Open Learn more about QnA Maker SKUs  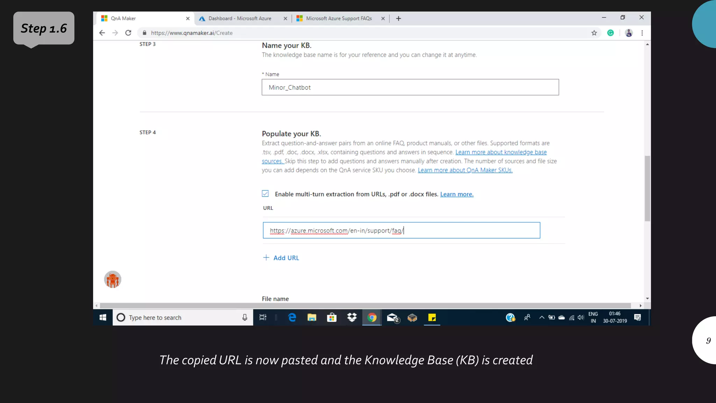pyautogui.click(x=465, y=170)
